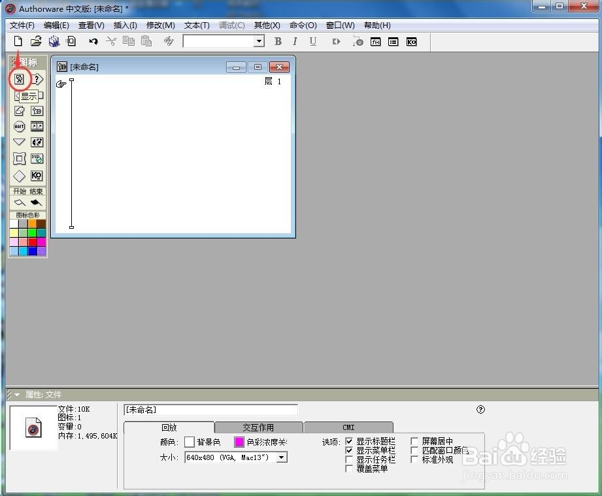Select the Navigate triangle icon
This screenshot has height=496, width=602.
pyautogui.click(x=19, y=142)
